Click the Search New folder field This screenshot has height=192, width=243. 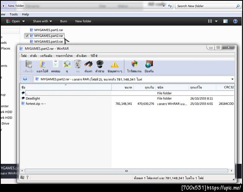click(x=208, y=6)
